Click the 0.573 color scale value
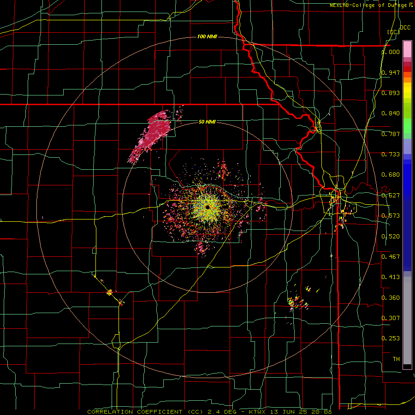The height and width of the screenshot is (415, 415). [x=391, y=216]
